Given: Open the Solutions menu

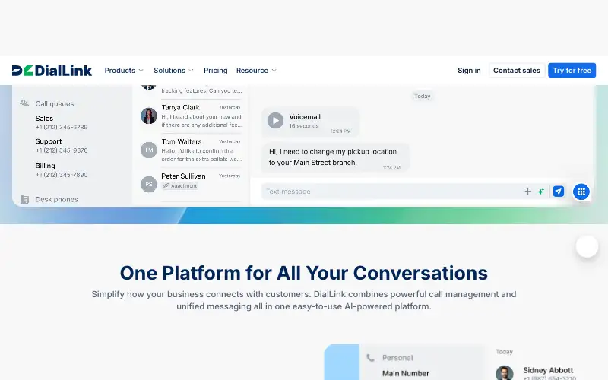Looking at the screenshot, I should click(173, 71).
